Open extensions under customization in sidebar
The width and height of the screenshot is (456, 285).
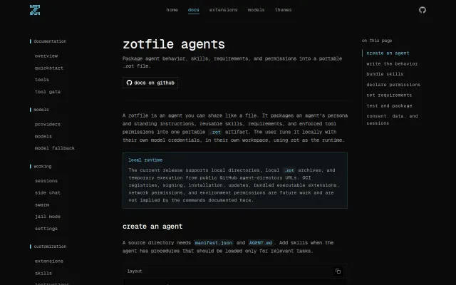49,261
